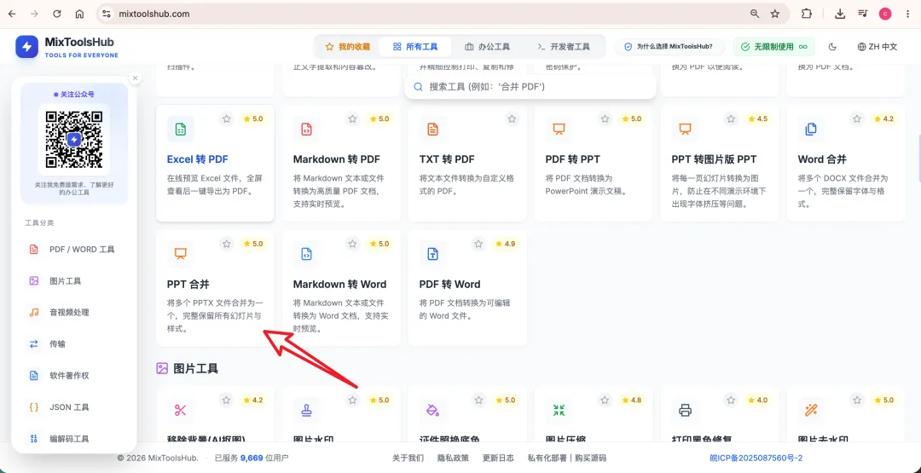Image resolution: width=921 pixels, height=473 pixels.
Task: Click the magic wand icon for 图片去水印
Action: [811, 410]
